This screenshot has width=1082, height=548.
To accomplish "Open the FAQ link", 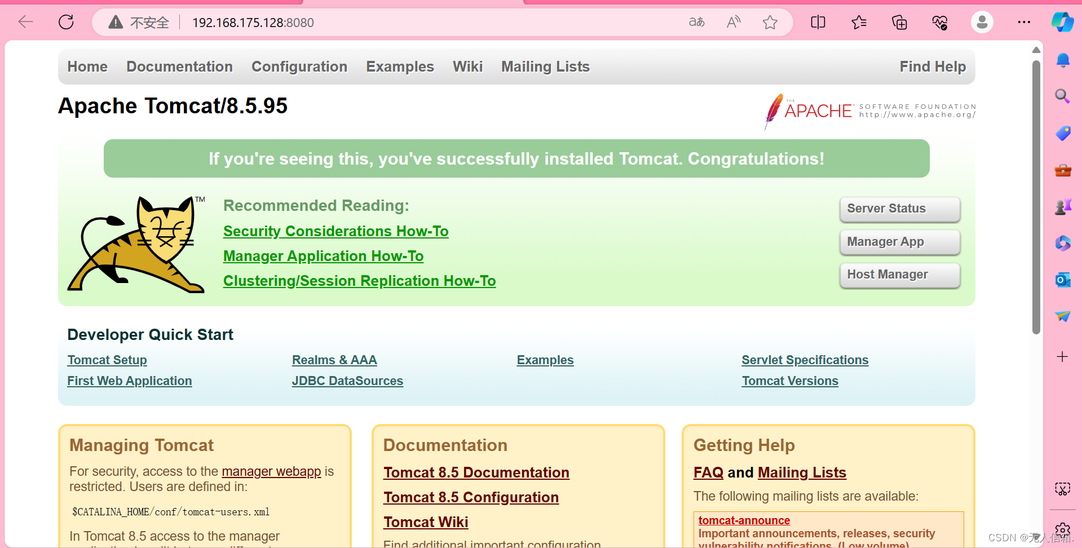I will (708, 472).
